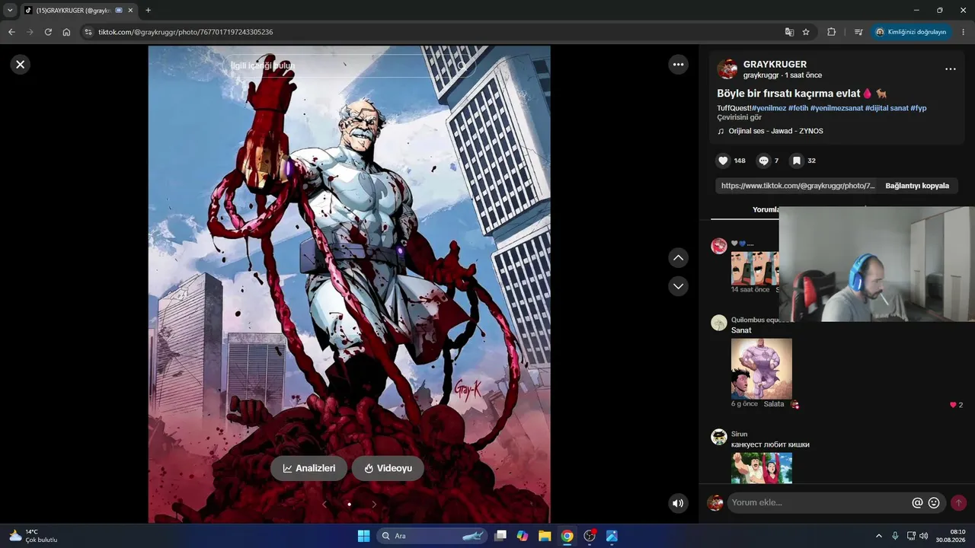Screen dimensions: 975x548
Task: Open GRAYKRUGER profile avatar
Action: click(727, 69)
